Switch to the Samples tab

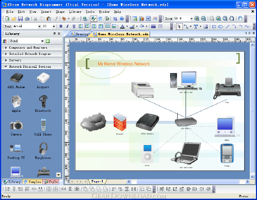tap(32, 182)
